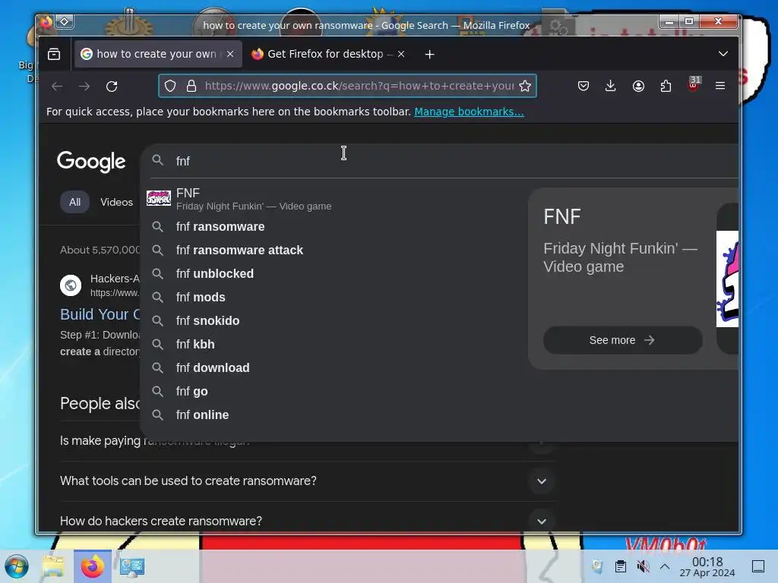Go back using the back arrow

(x=57, y=87)
